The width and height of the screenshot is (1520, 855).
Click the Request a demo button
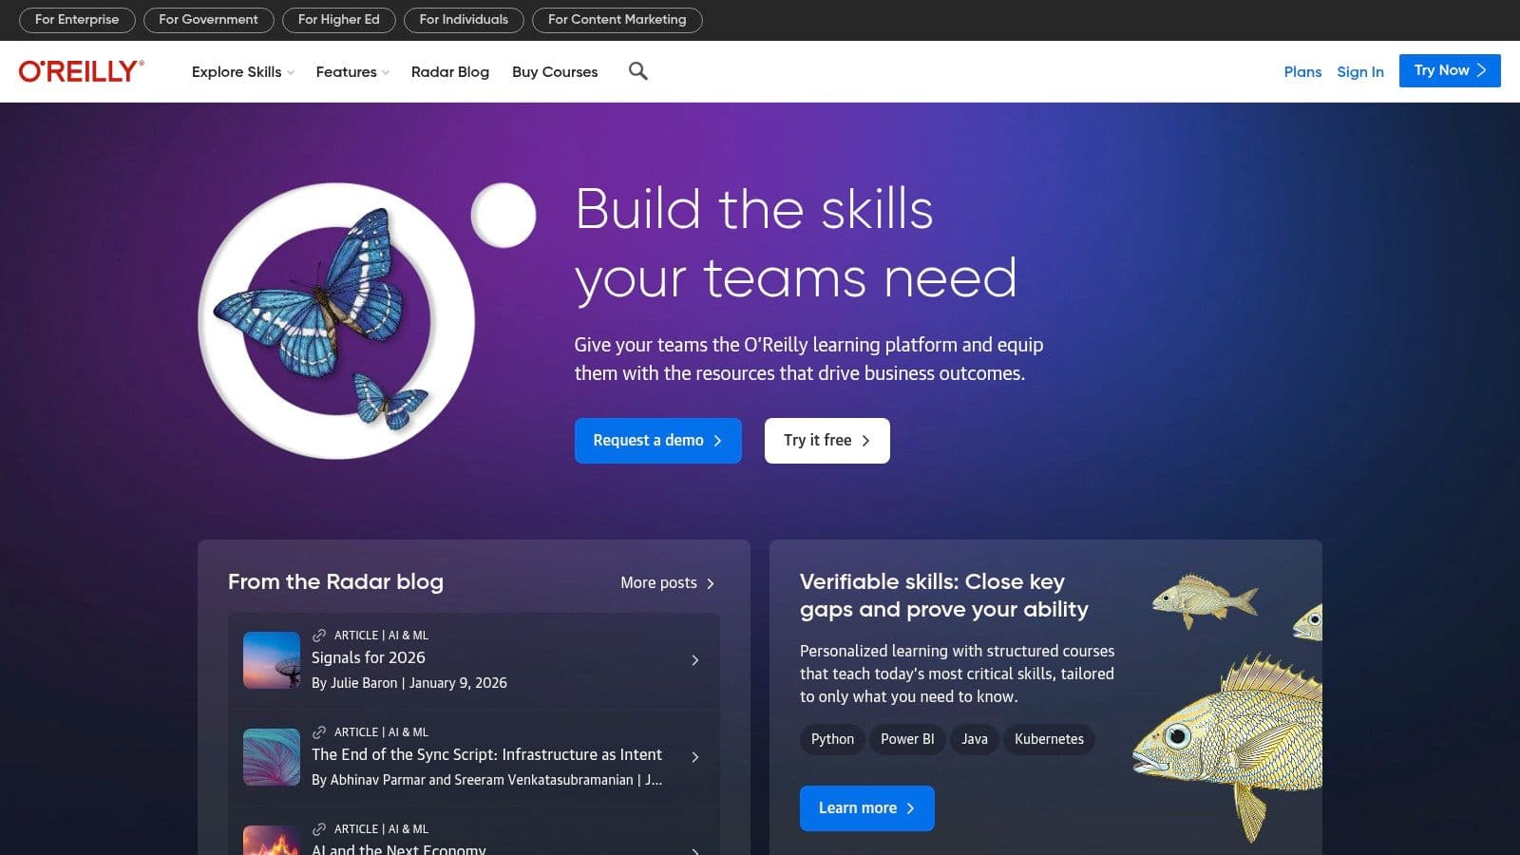[658, 441]
